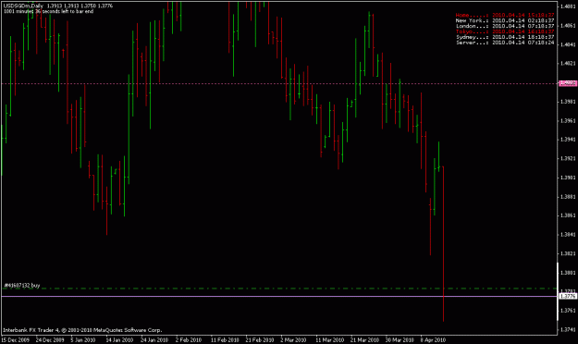This screenshot has height=344, width=578.
Task: Click the 8 Apr 2010 date label
Action: tap(433, 340)
